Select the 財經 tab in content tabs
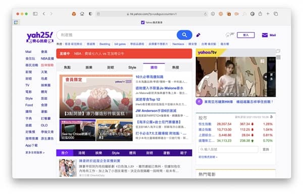 111,68
